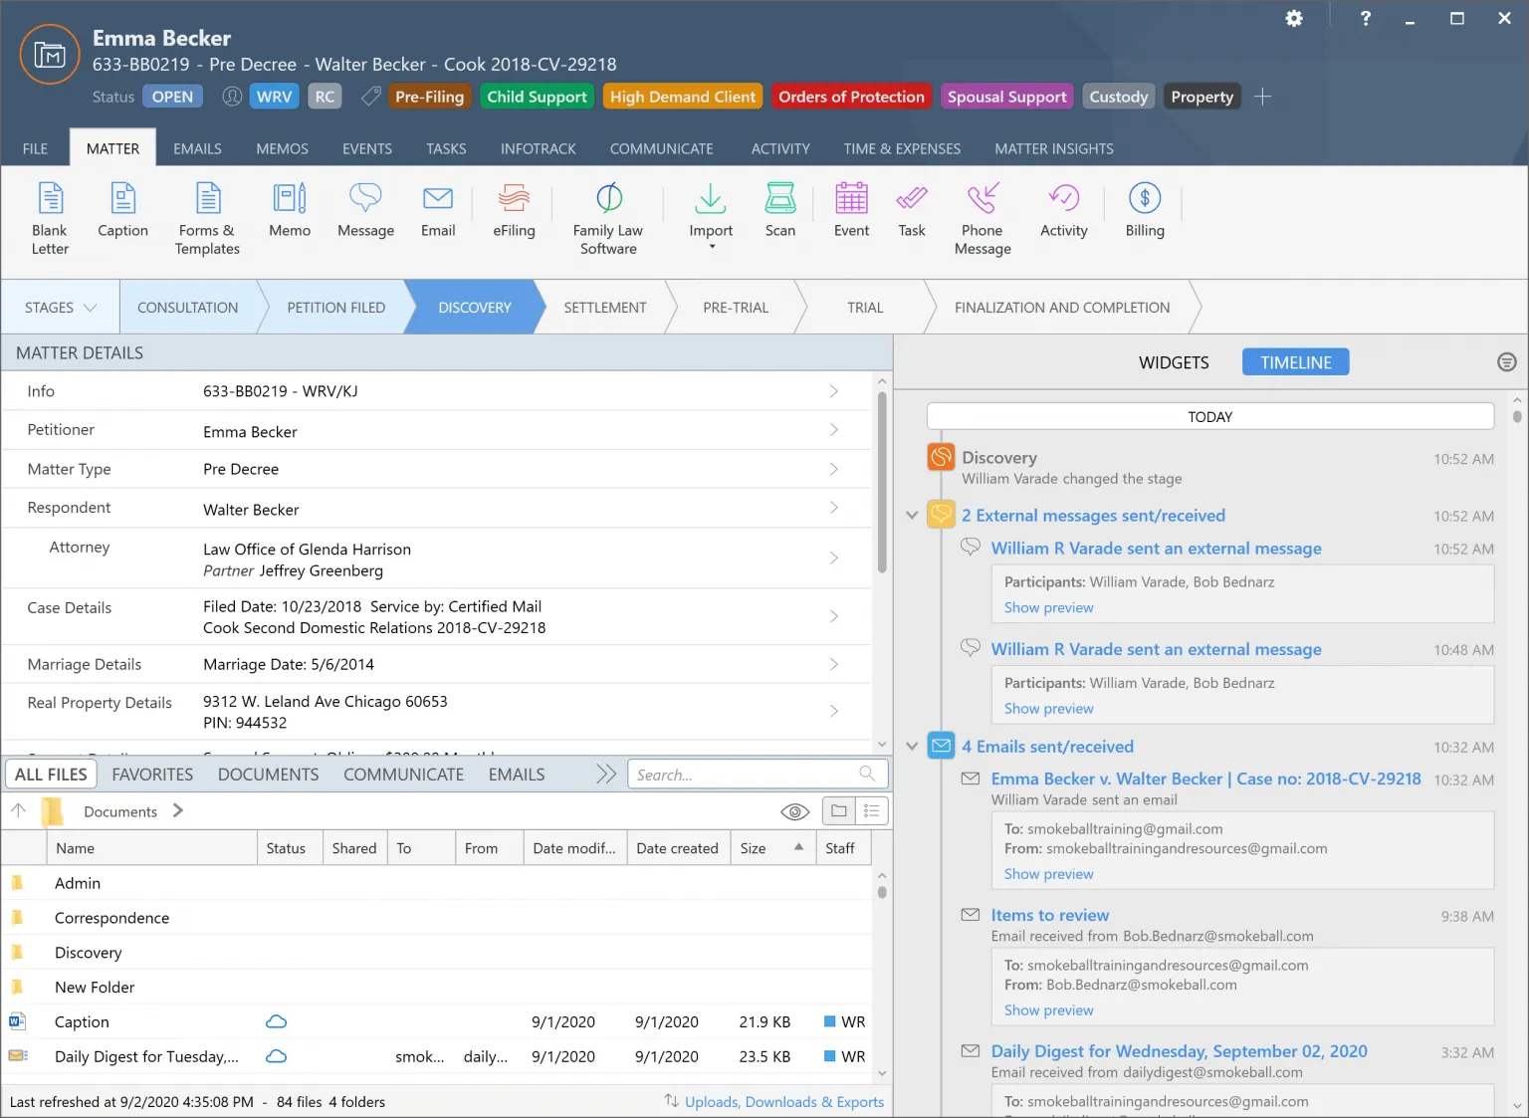Launch Family Law Software

608,218
